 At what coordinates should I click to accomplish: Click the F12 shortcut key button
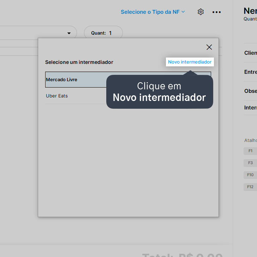click(250, 187)
